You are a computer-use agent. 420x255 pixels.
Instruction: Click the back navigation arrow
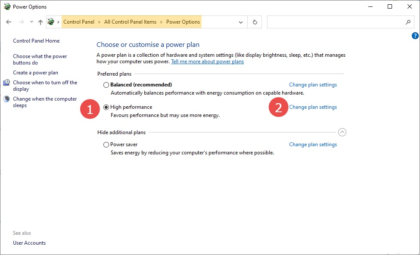[9, 22]
